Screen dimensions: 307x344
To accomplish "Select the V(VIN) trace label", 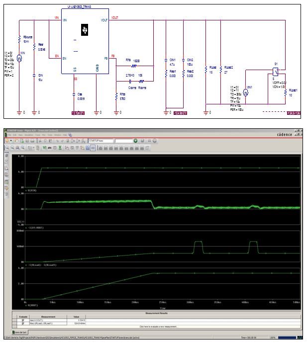I will click(x=32, y=190).
